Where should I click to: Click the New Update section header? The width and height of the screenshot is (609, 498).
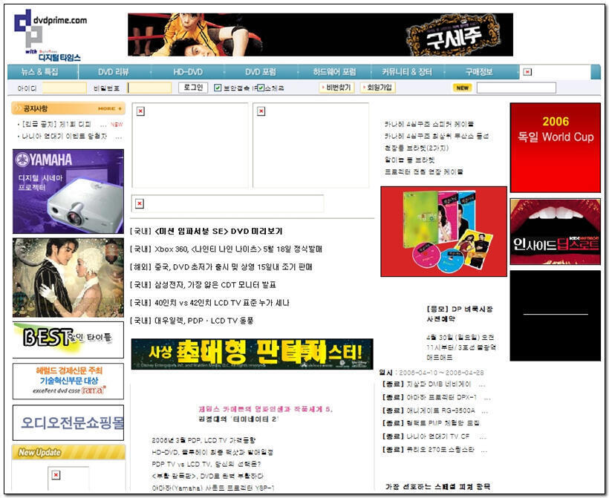coord(68,452)
